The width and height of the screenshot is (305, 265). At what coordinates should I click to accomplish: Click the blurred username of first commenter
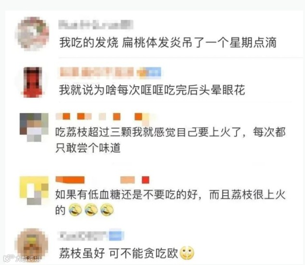[x=96, y=25]
